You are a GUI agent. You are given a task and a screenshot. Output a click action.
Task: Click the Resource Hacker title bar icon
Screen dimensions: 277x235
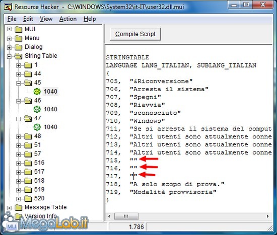tap(8, 7)
